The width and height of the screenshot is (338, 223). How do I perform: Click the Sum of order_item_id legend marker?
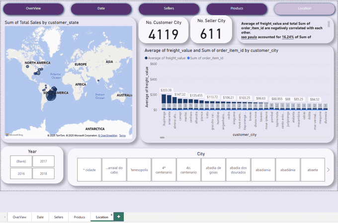(x=188, y=58)
